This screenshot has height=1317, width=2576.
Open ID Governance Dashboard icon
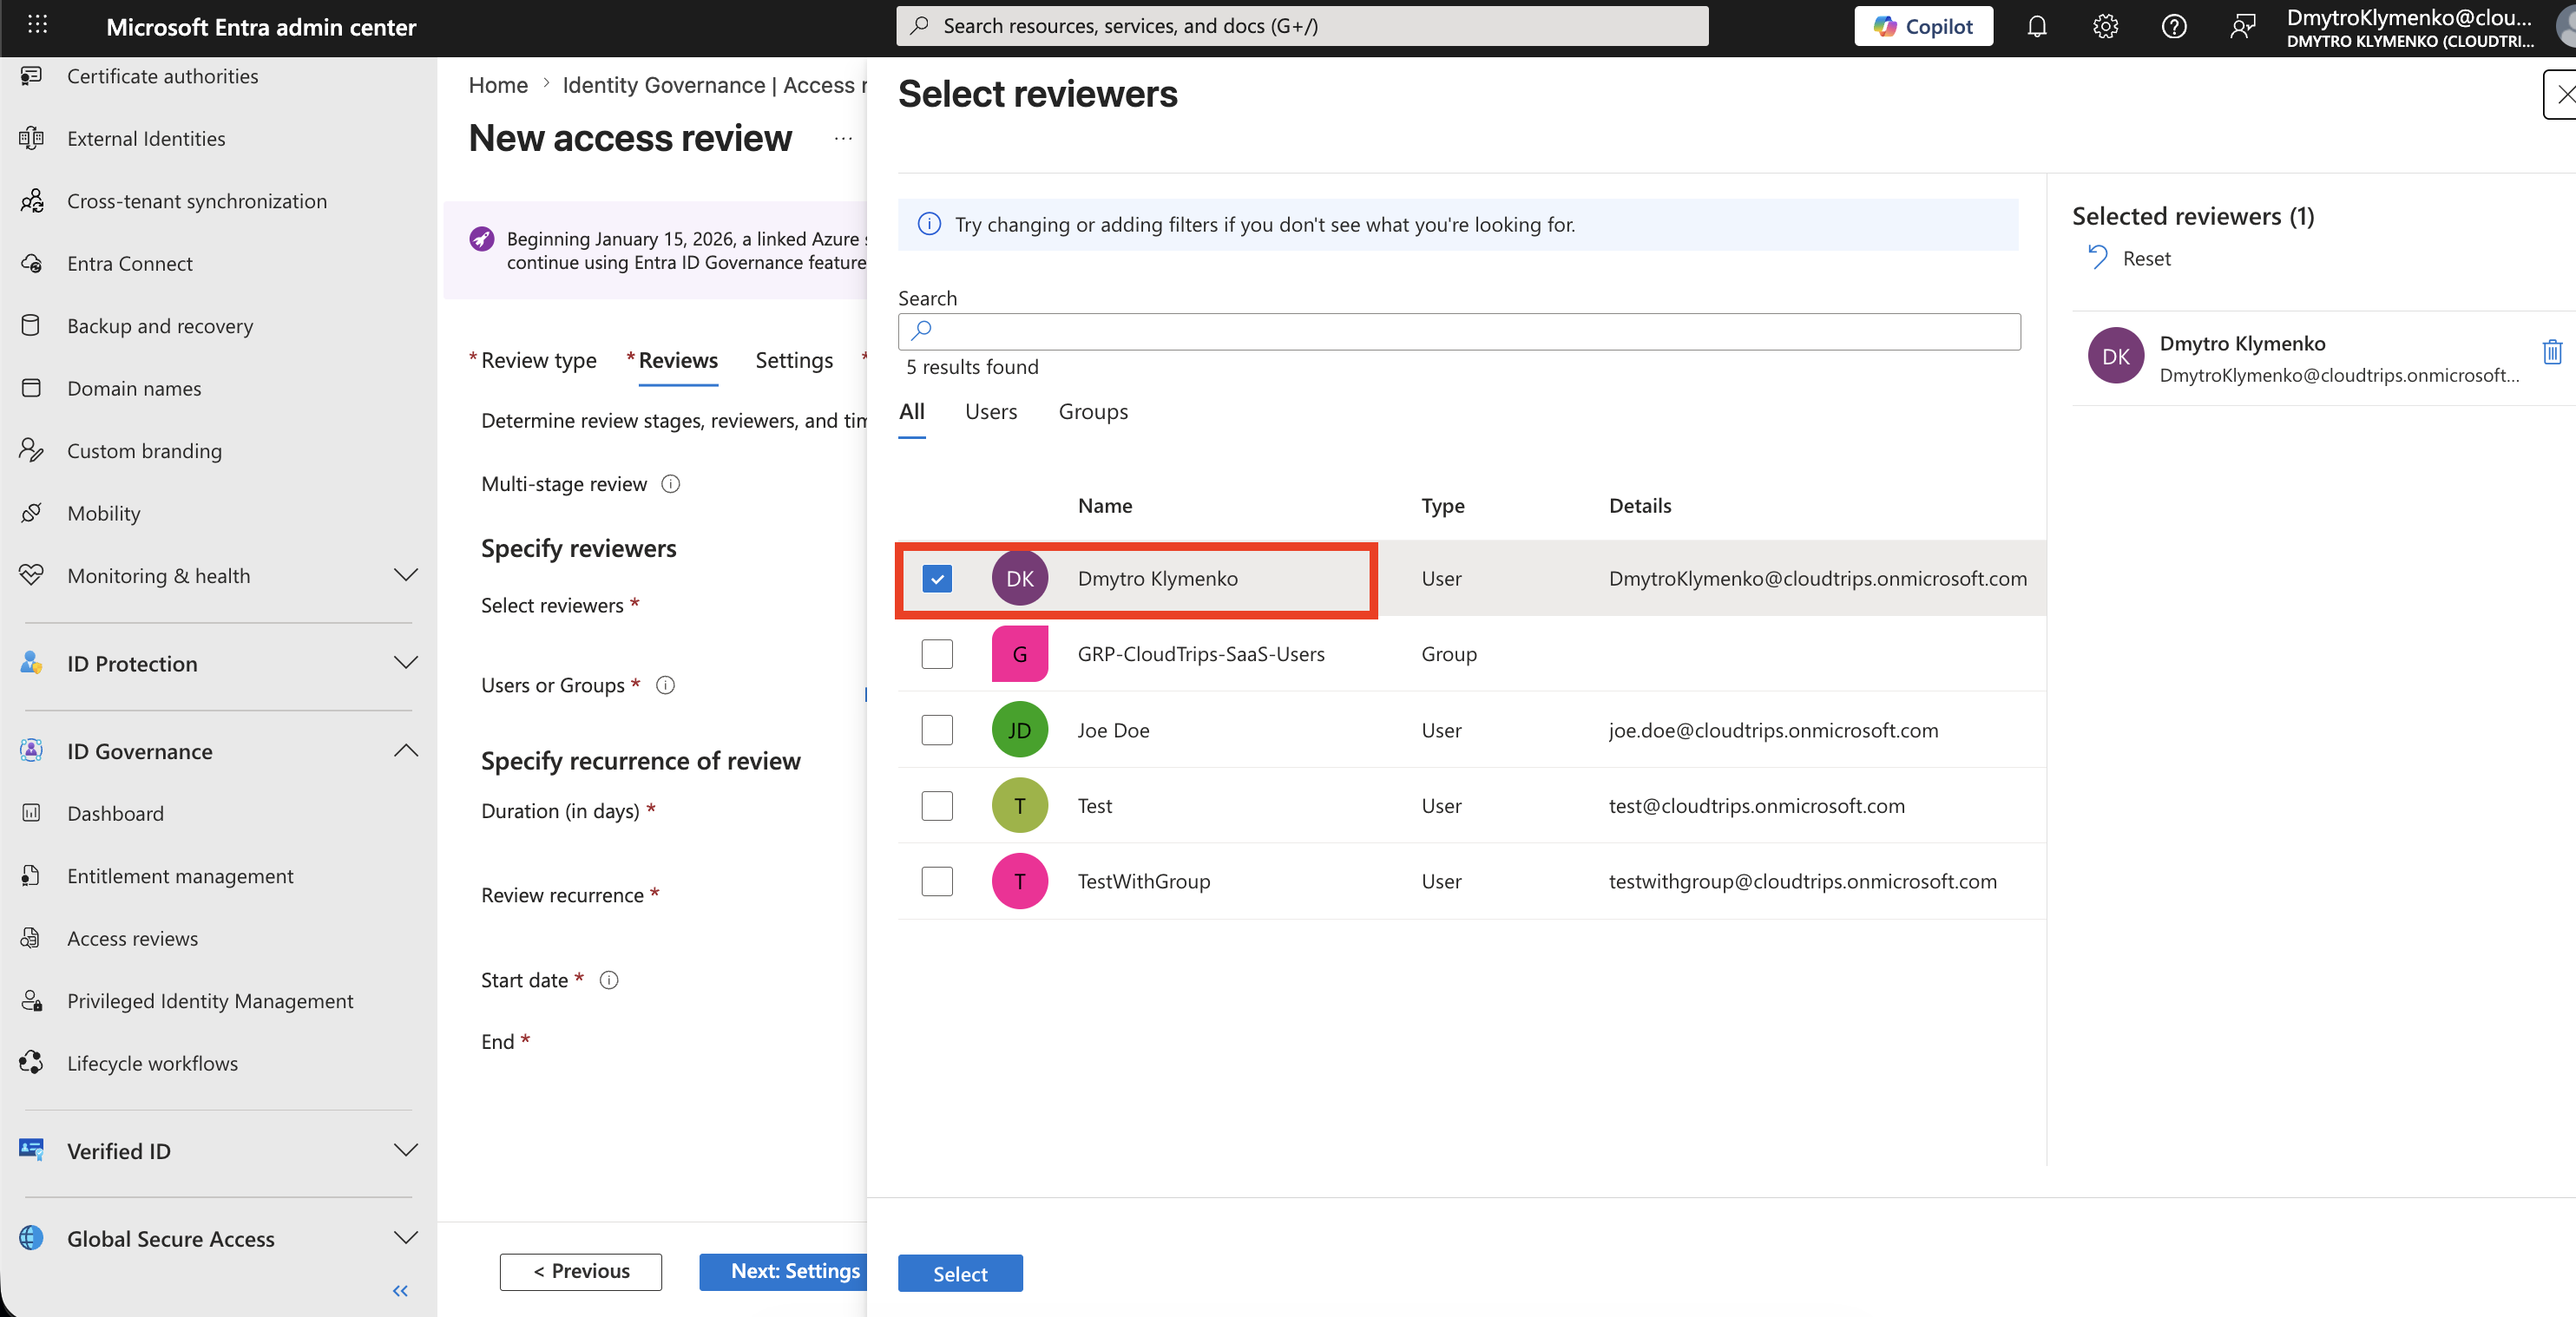[x=32, y=814]
